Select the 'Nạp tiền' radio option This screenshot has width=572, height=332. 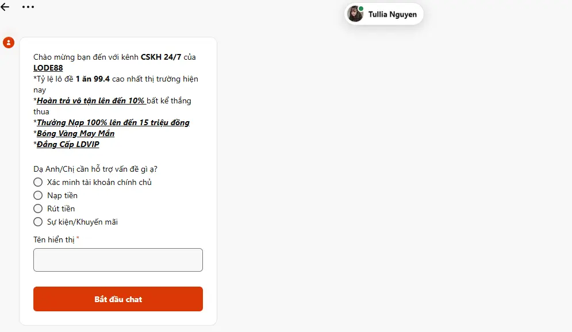tap(38, 195)
